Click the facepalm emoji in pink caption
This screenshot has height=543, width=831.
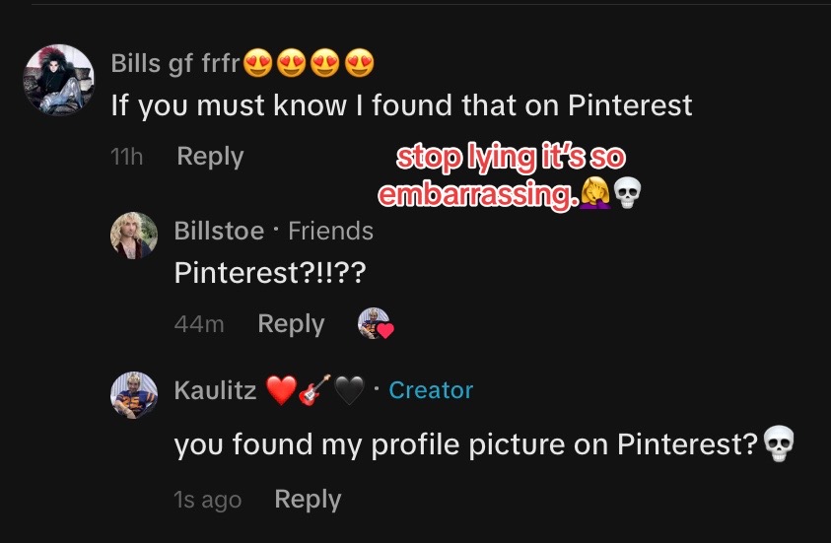(595, 192)
